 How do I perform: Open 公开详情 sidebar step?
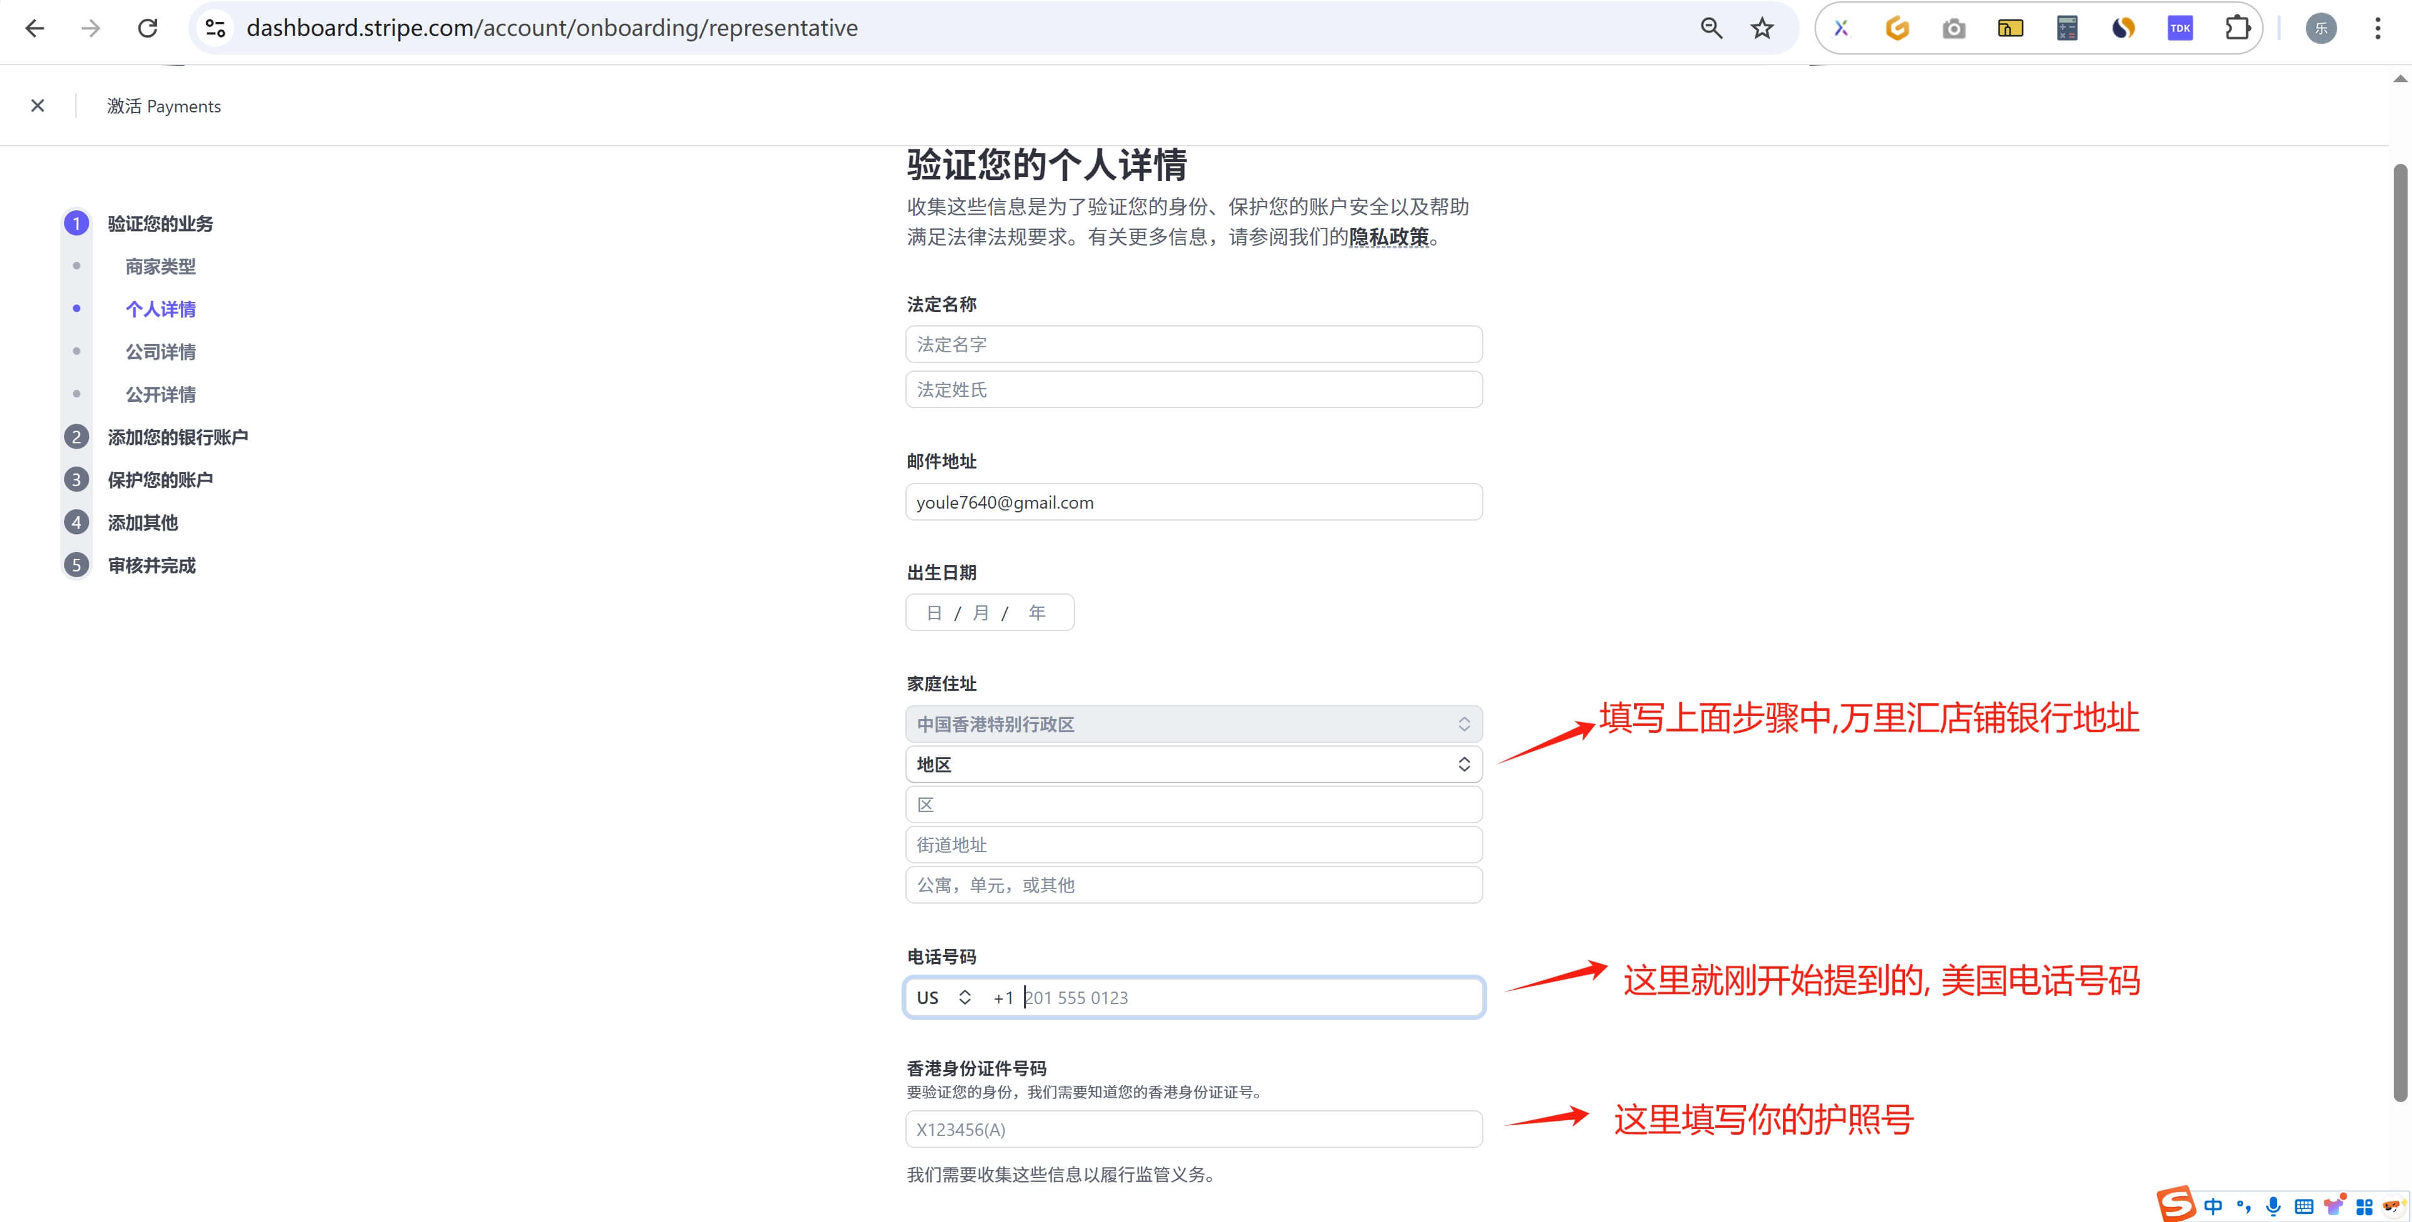pos(161,395)
